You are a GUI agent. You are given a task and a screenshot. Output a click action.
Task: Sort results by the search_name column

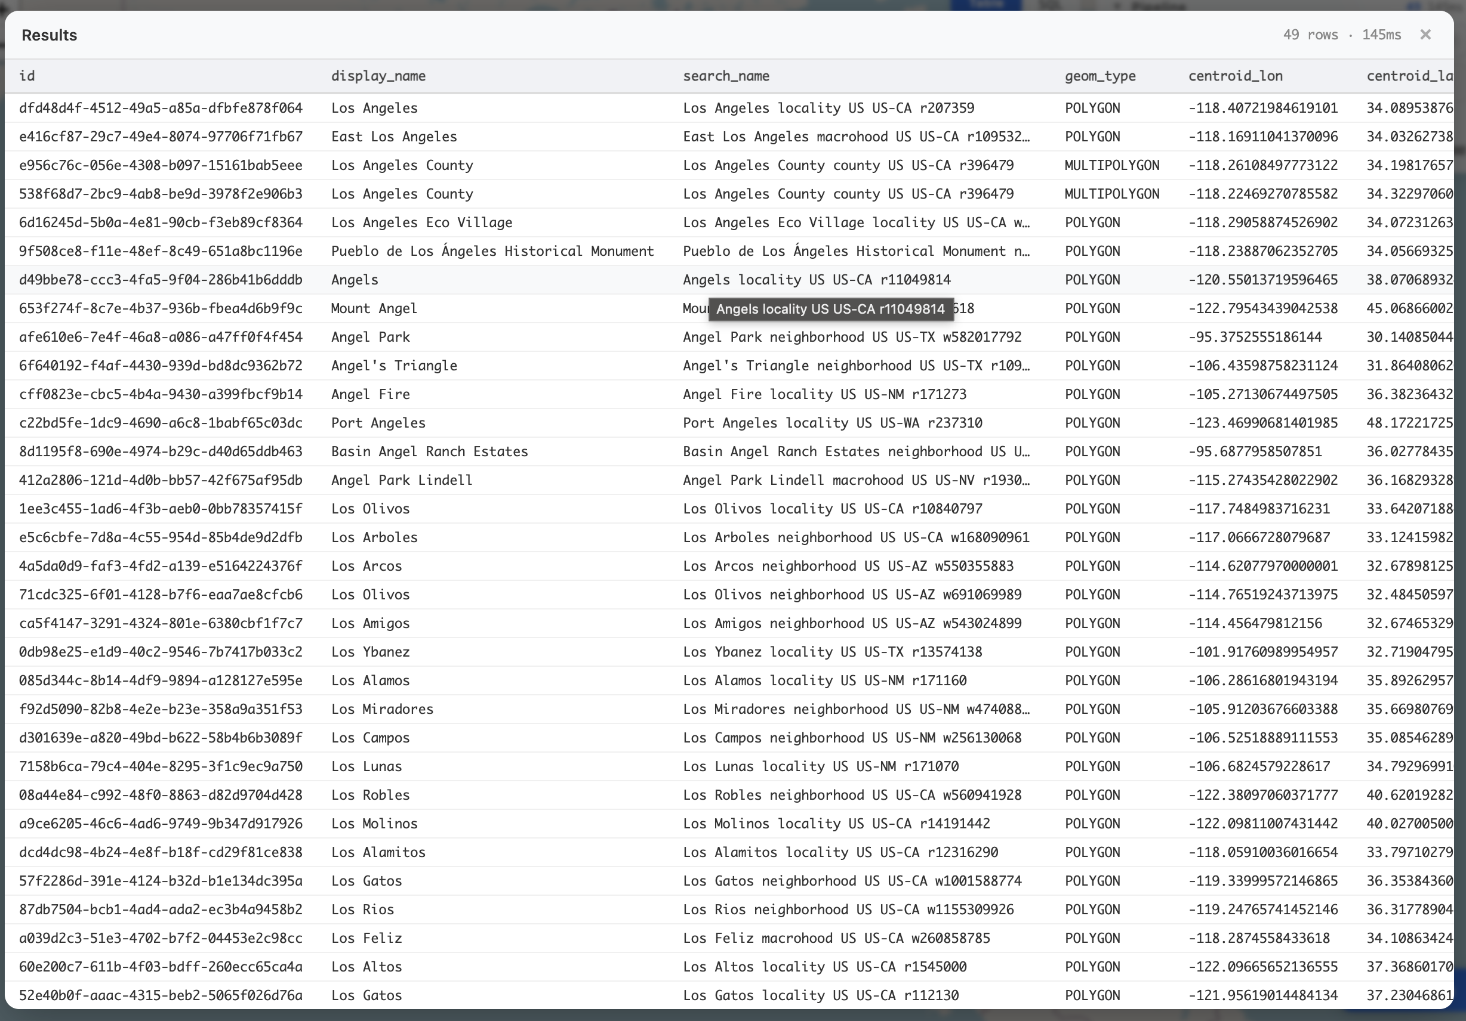coord(726,75)
